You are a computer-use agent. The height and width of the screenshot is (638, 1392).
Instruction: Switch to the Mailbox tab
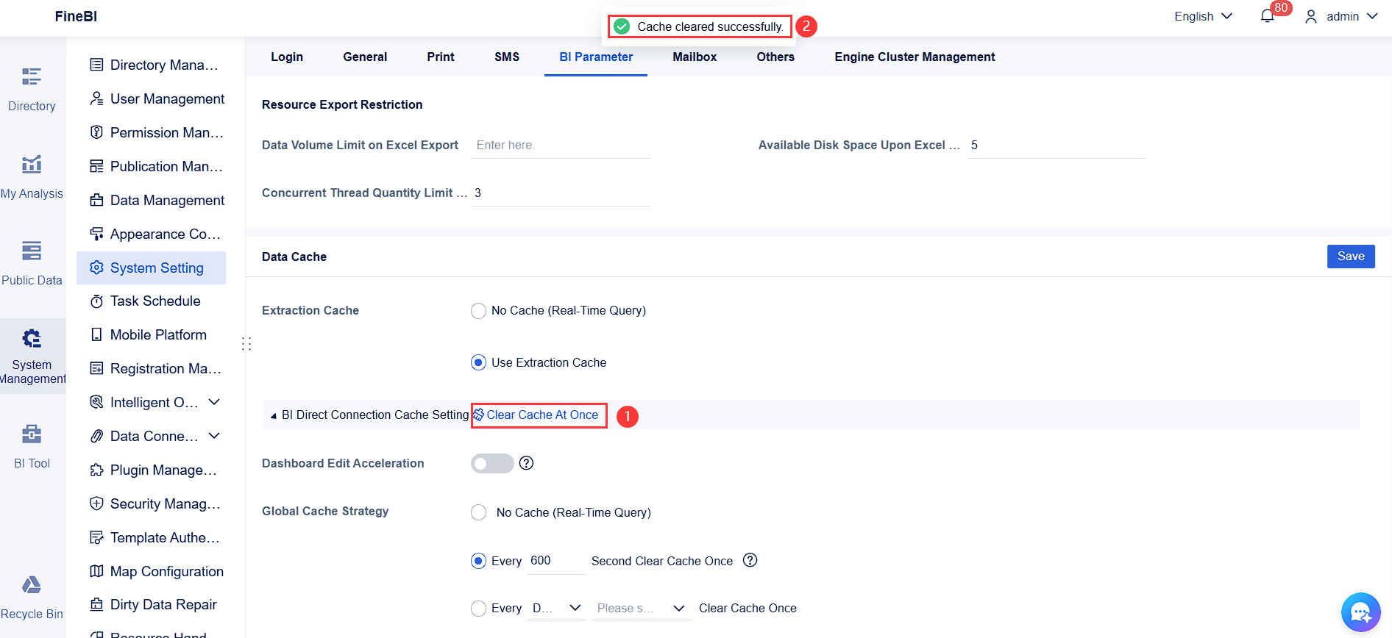tap(695, 57)
